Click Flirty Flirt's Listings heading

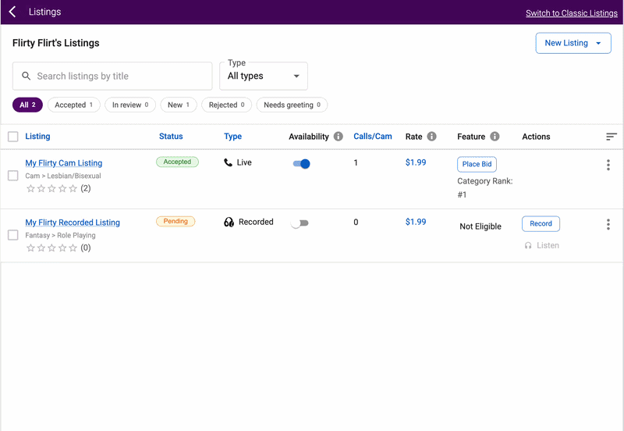click(55, 43)
